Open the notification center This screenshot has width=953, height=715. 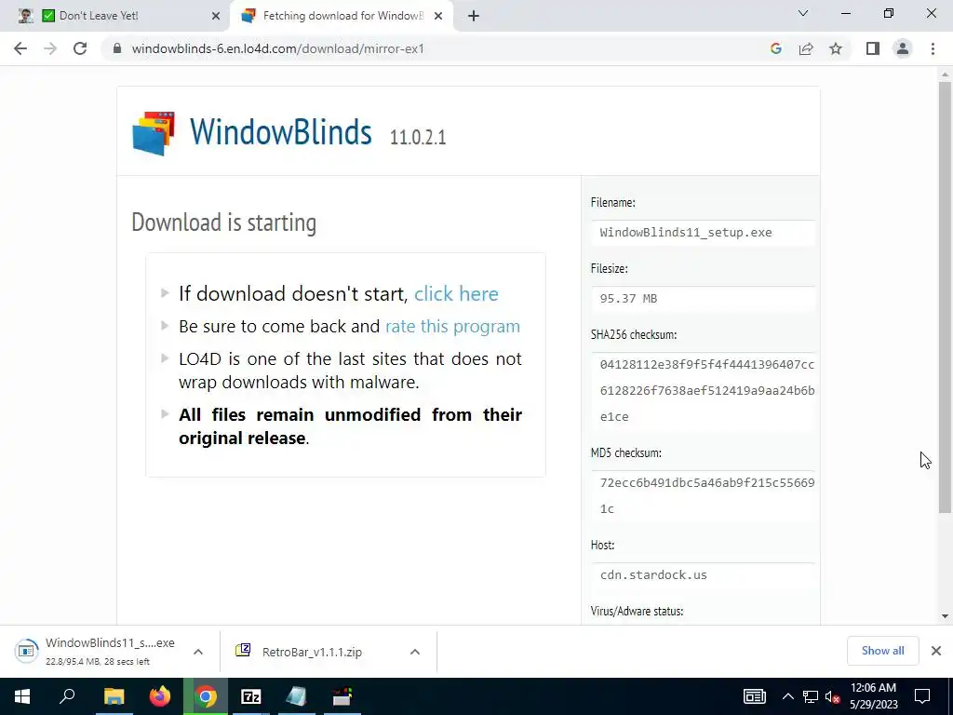922,696
